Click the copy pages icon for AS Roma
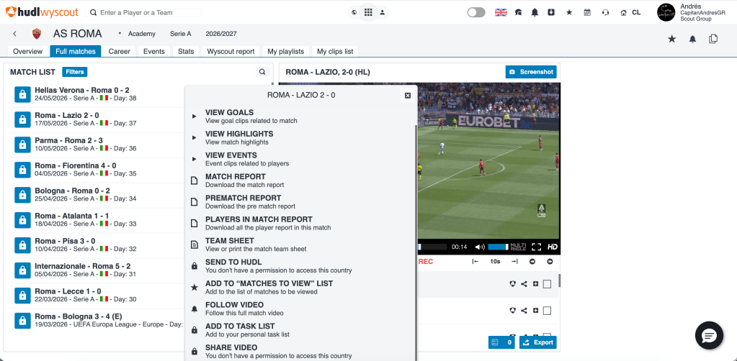The height and width of the screenshot is (361, 737). point(713,39)
